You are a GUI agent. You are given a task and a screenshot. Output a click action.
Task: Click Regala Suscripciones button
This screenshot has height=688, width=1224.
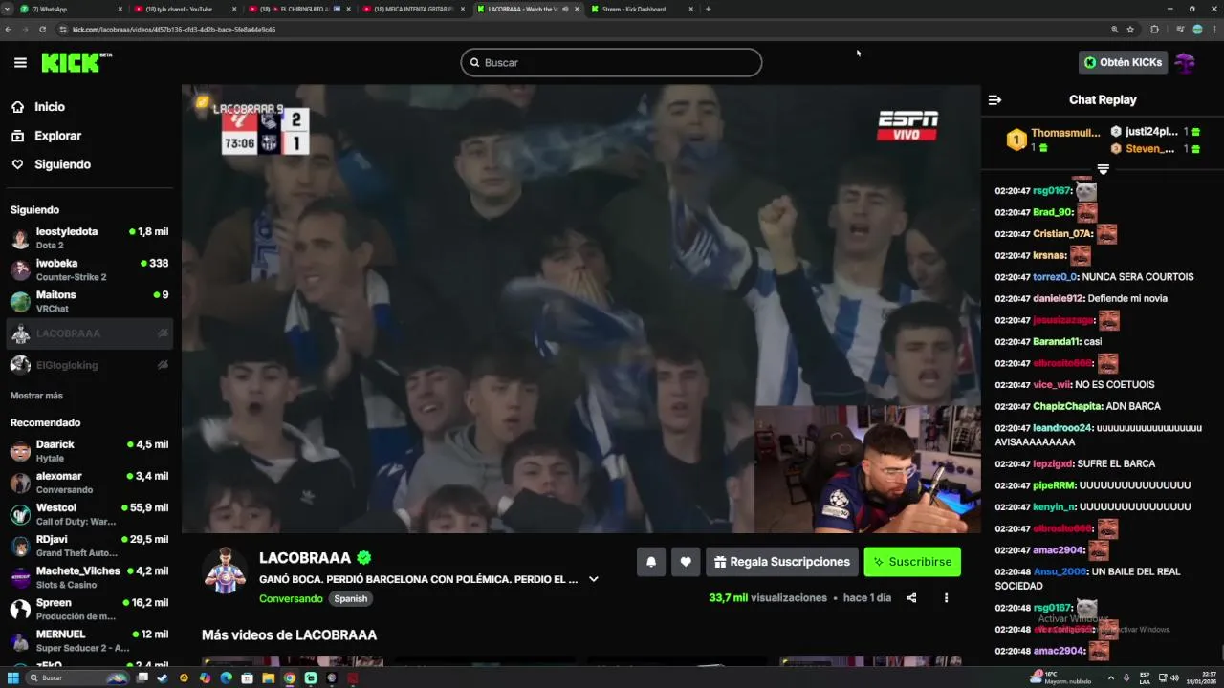pyautogui.click(x=782, y=562)
